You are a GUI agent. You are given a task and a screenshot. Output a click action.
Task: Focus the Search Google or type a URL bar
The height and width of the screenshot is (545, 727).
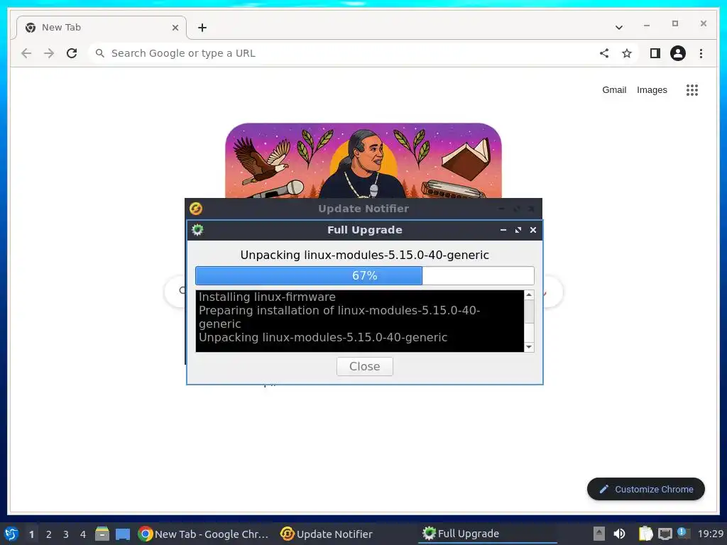click(343, 53)
